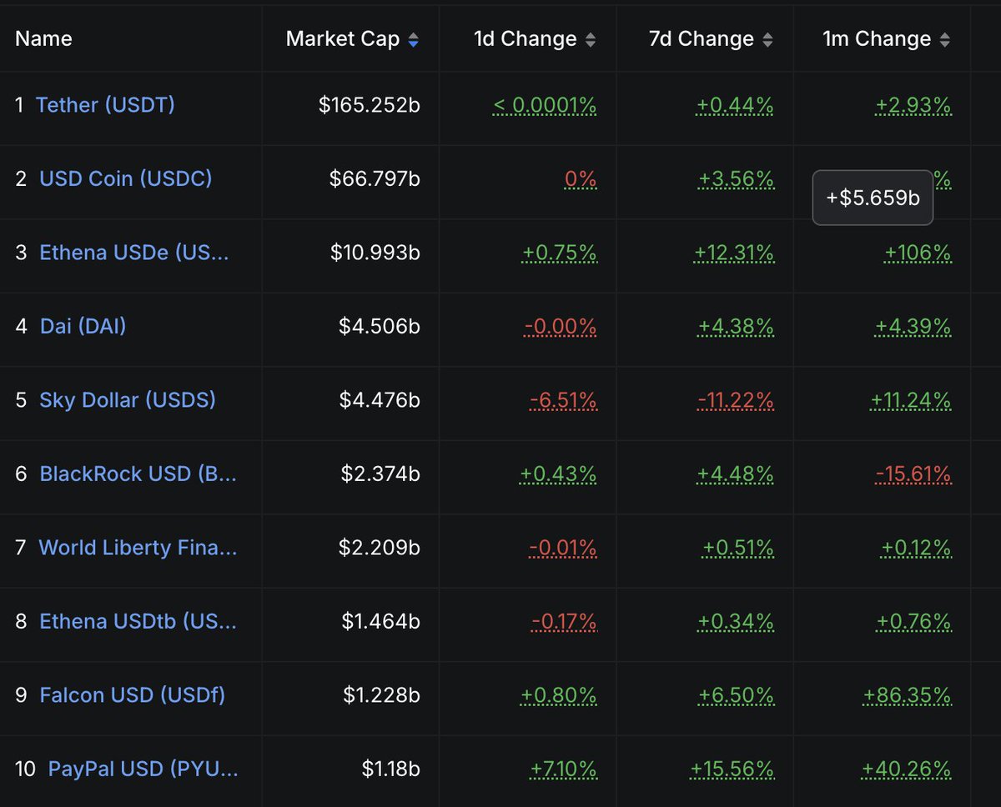Click the 1d Change sort icon

click(591, 39)
